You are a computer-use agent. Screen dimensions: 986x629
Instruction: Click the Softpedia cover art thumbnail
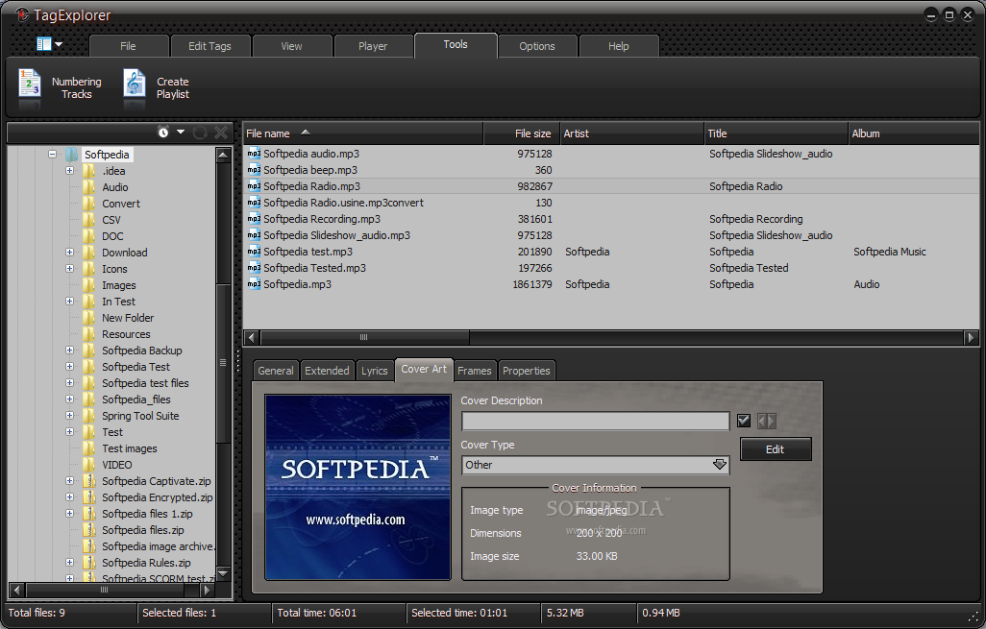(x=357, y=487)
